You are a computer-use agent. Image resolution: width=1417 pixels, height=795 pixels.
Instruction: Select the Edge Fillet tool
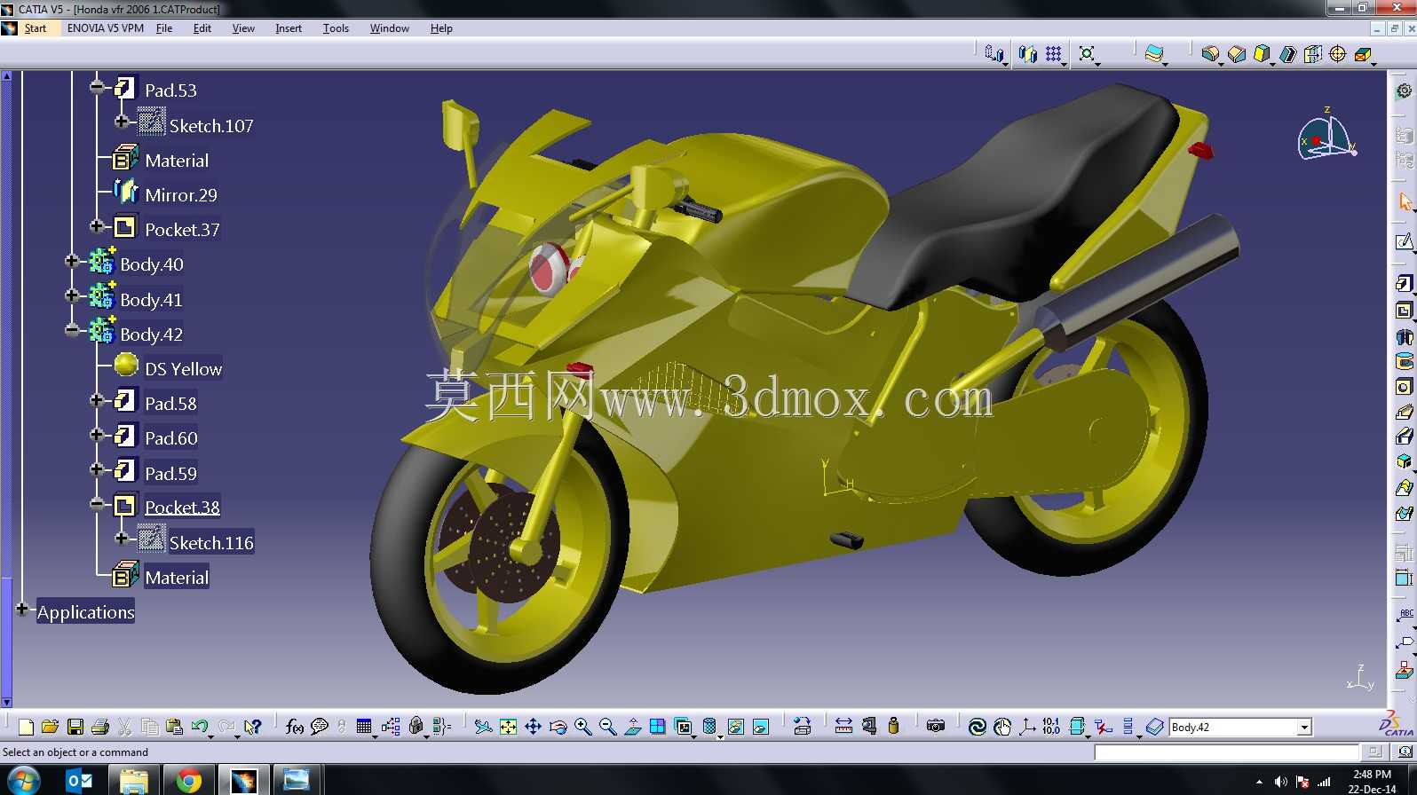1211,54
